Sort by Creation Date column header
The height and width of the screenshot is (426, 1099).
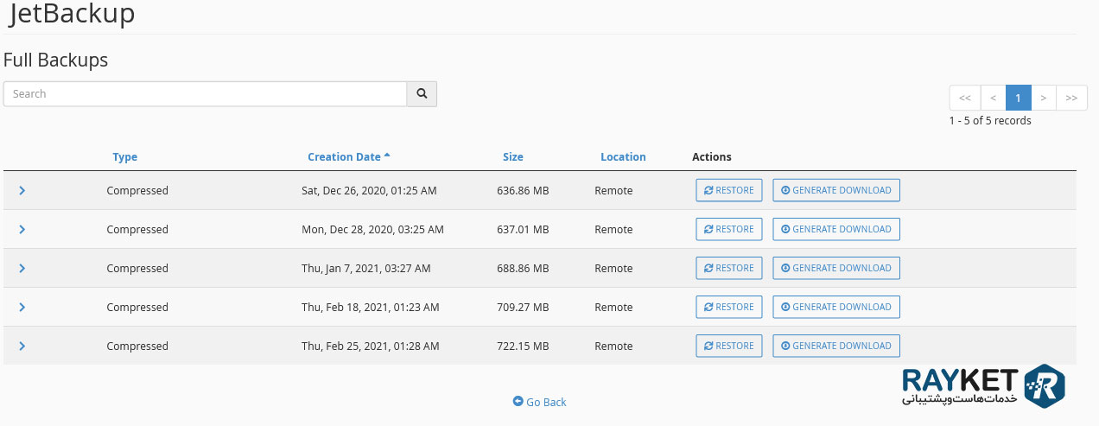point(349,157)
